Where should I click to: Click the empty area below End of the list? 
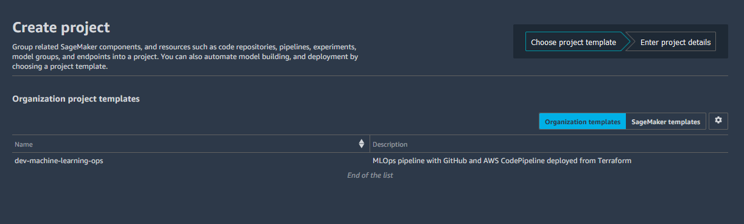370,202
